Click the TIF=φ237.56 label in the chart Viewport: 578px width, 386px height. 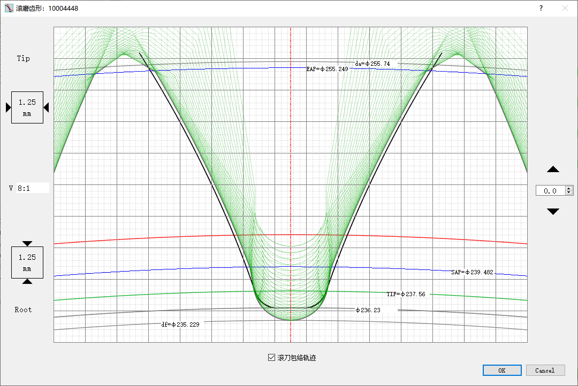[406, 294]
